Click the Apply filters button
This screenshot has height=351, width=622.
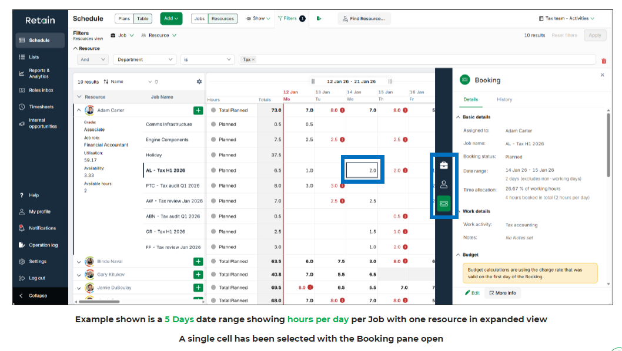point(595,35)
